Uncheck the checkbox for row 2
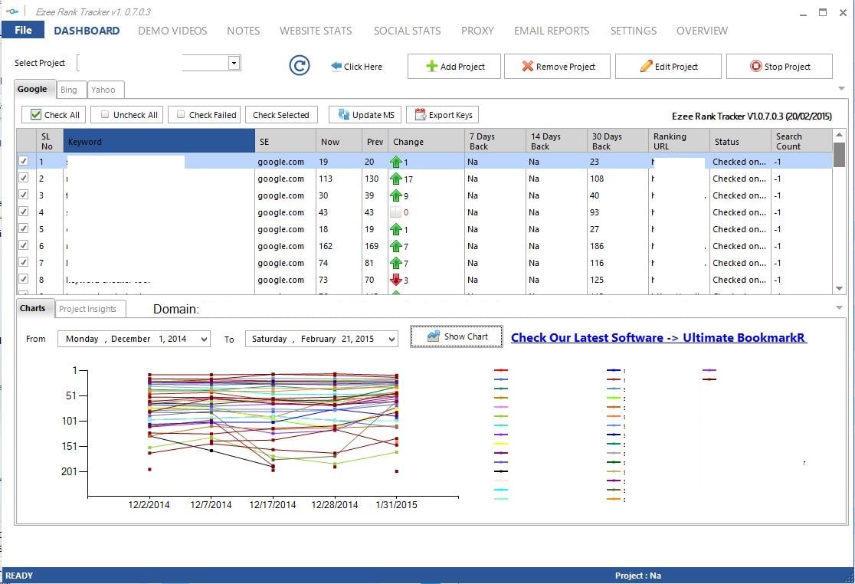Screen dimensions: 855x584 click(x=24, y=178)
